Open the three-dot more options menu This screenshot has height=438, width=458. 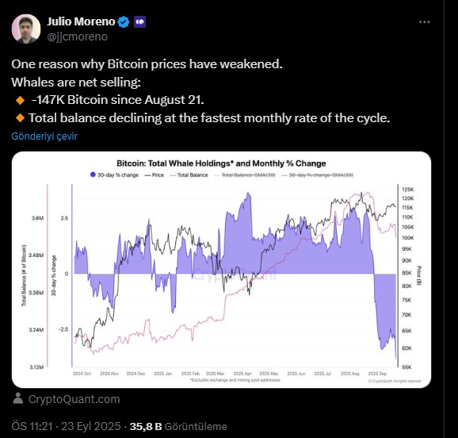pos(424,22)
